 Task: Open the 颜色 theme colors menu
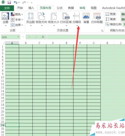[17, 14]
